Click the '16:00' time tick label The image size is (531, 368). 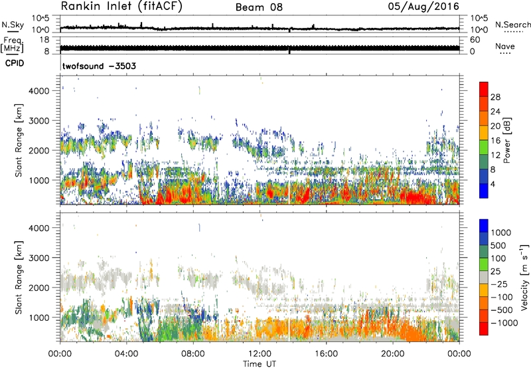coord(326,354)
